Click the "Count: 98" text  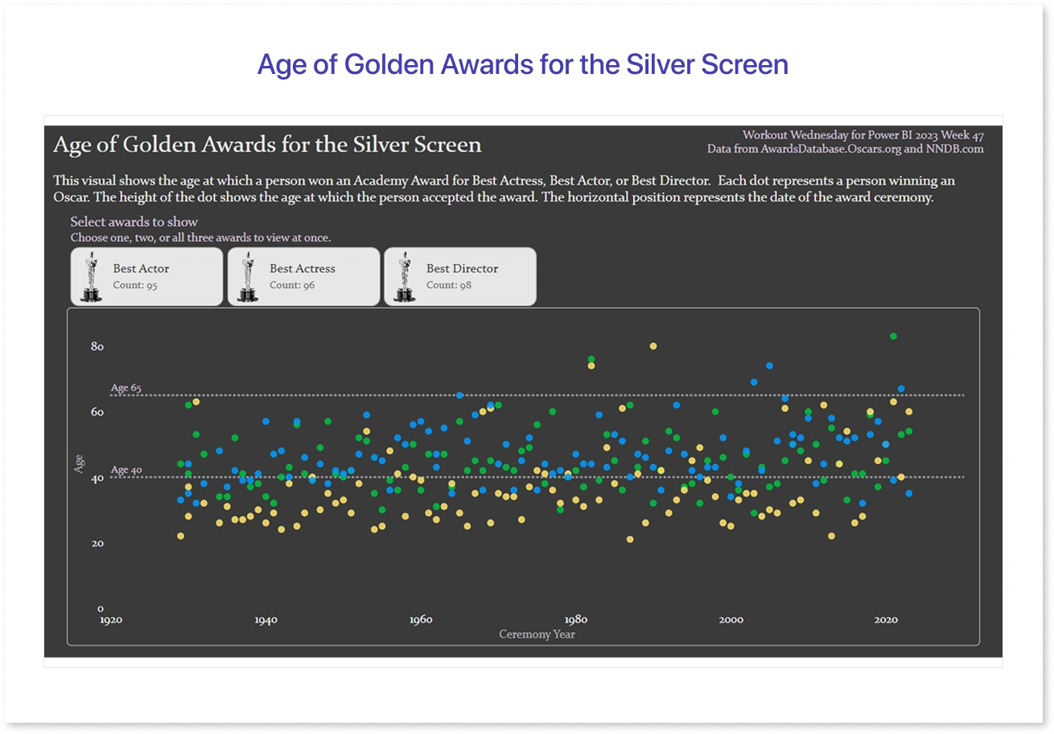(x=449, y=285)
